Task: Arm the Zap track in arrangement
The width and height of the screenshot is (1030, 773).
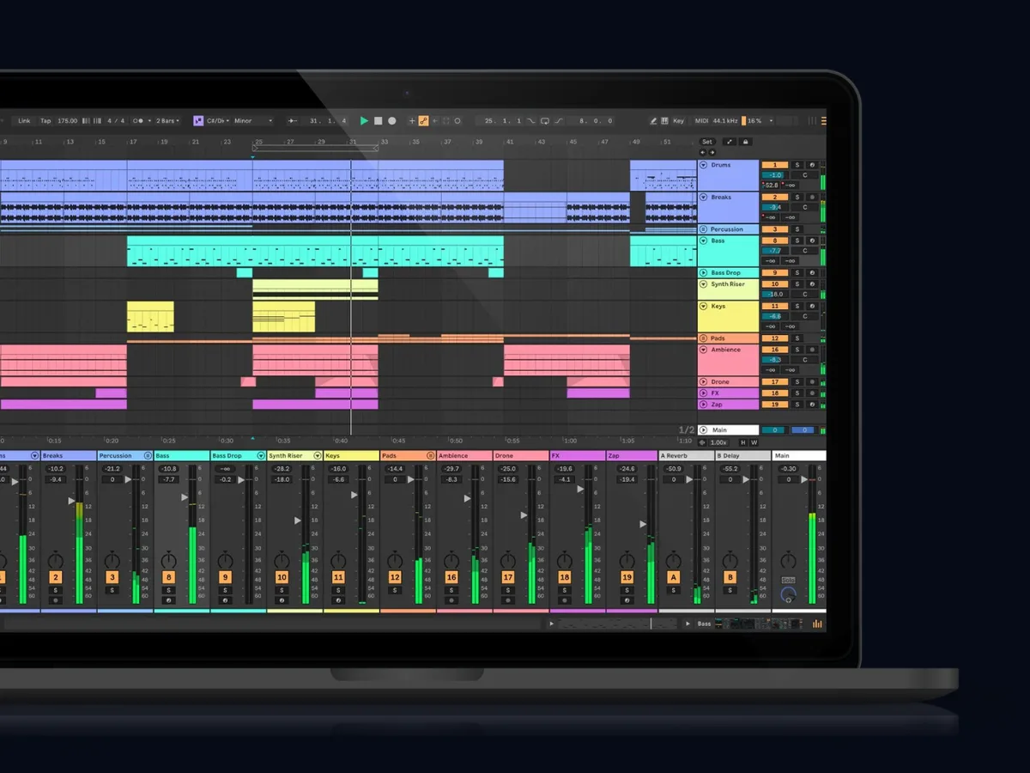Action: coord(812,405)
